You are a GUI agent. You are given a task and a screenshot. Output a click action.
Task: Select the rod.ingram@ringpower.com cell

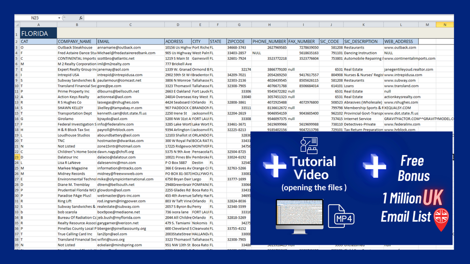[x=130, y=201]
